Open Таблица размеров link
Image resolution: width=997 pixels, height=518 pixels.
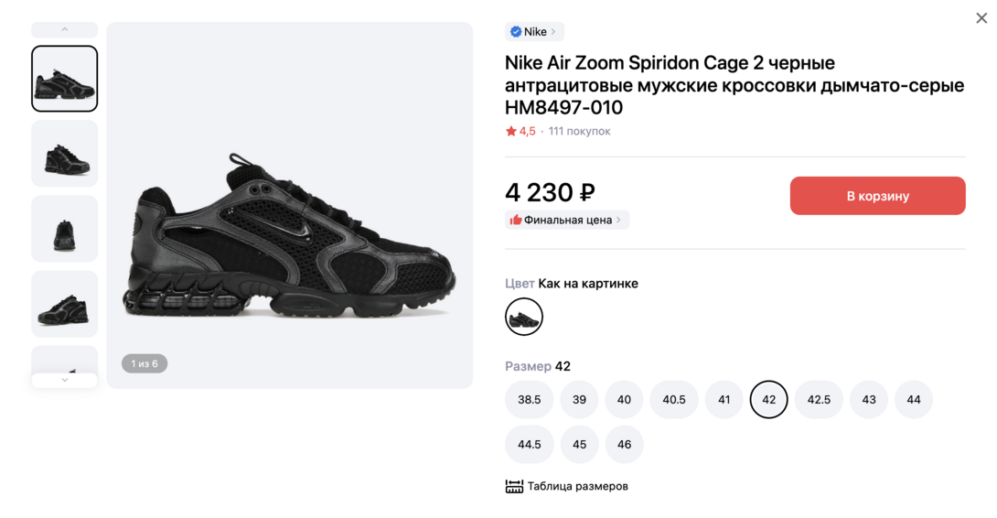tap(577, 487)
